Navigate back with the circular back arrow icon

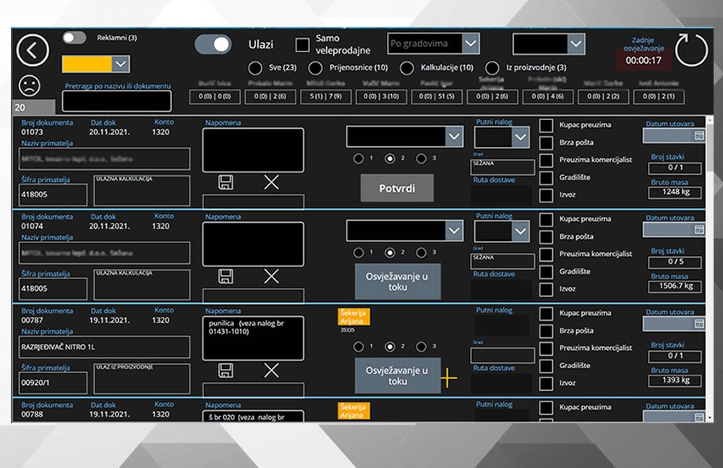(33, 50)
